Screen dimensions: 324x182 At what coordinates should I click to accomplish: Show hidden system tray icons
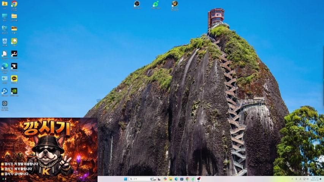tap(292, 179)
